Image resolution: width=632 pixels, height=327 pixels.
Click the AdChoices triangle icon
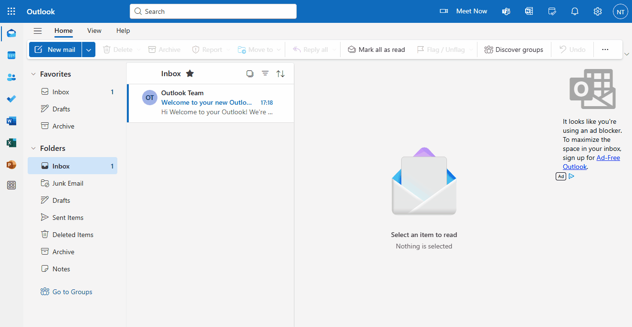pos(571,176)
